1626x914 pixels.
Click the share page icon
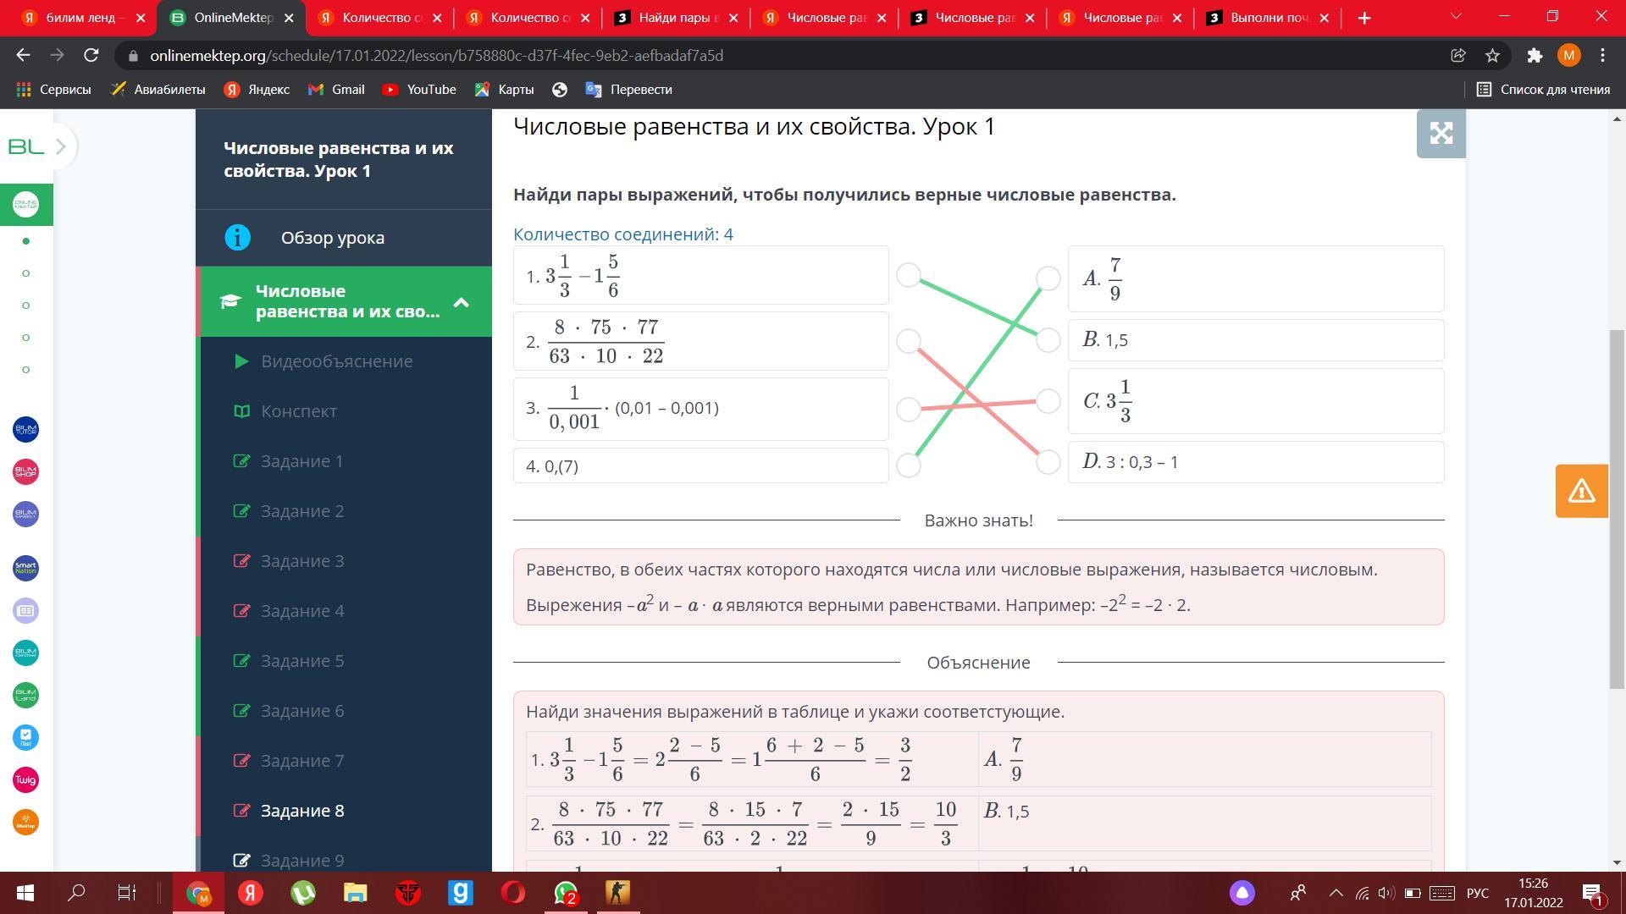click(1457, 55)
